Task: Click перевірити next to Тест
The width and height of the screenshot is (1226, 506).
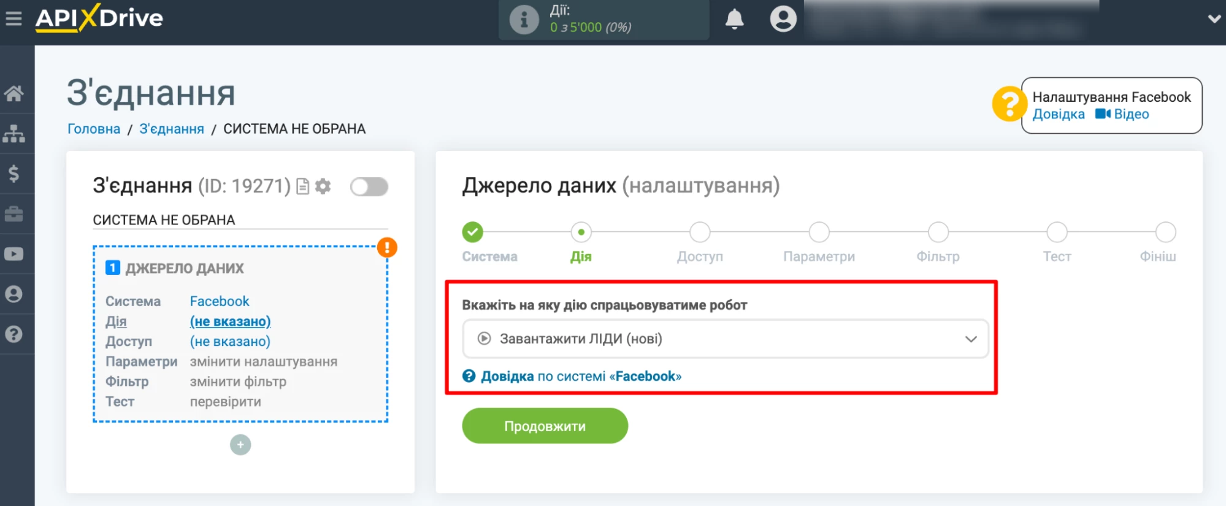Action: tap(226, 402)
